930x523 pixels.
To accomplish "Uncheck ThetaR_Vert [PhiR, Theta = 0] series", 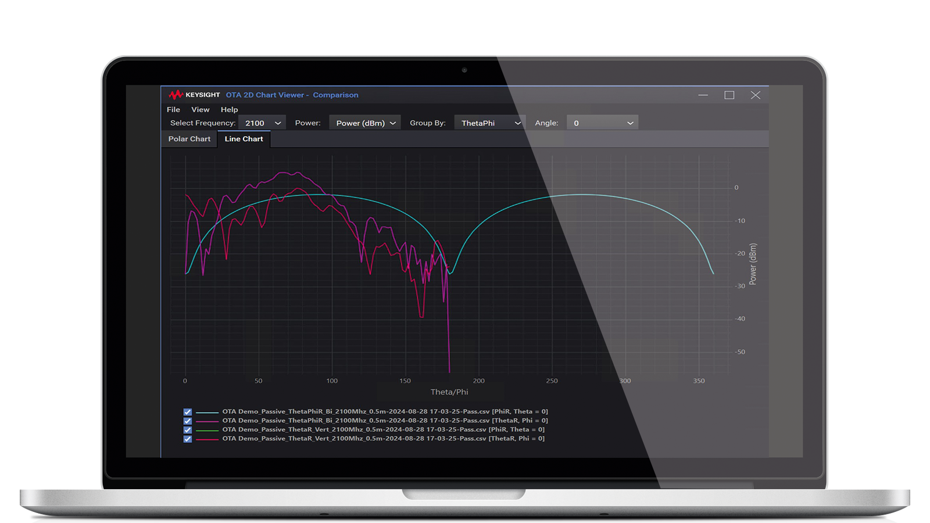I will point(187,430).
